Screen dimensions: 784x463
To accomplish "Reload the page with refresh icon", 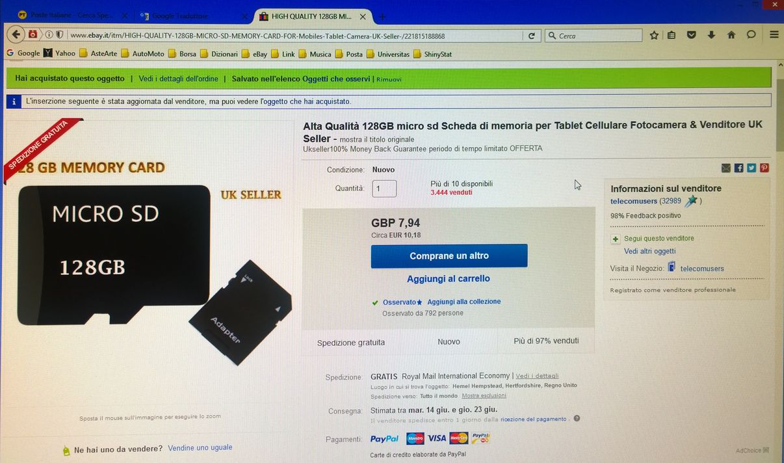I will point(531,36).
